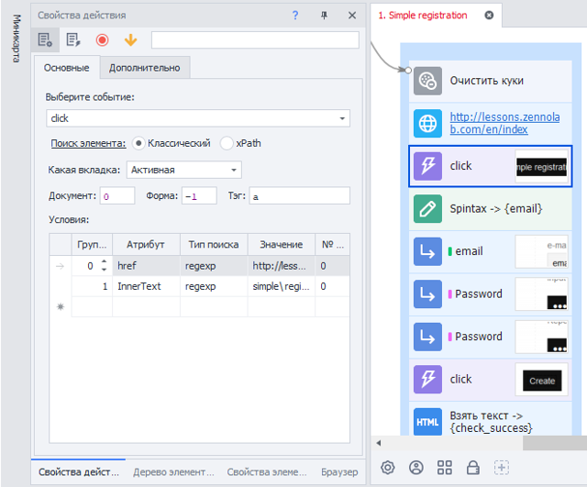Expand the event selection dropdown showing click
The image size is (587, 487).
click(342, 118)
